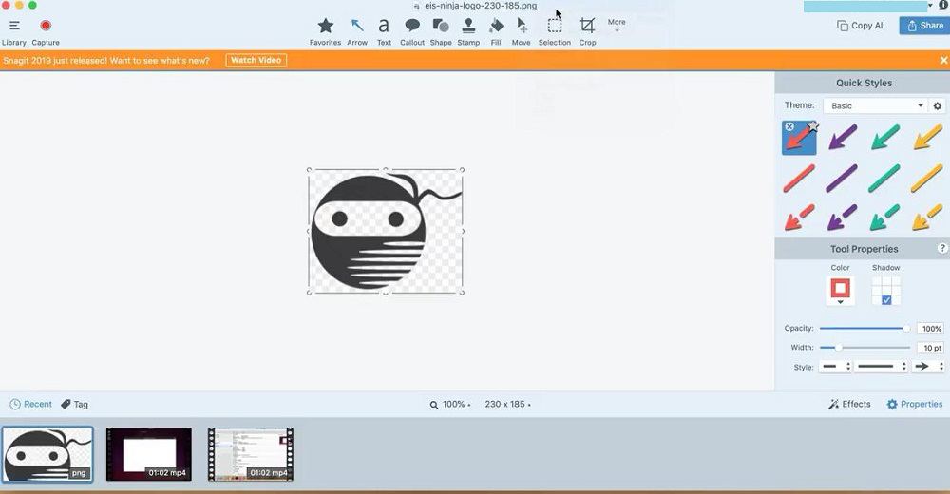Click the eis-ninja-logo-230-185.png title
Viewport: 950px width, 494px height.
pos(481,6)
